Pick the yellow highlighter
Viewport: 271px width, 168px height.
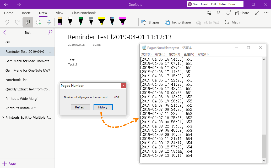[102, 21]
